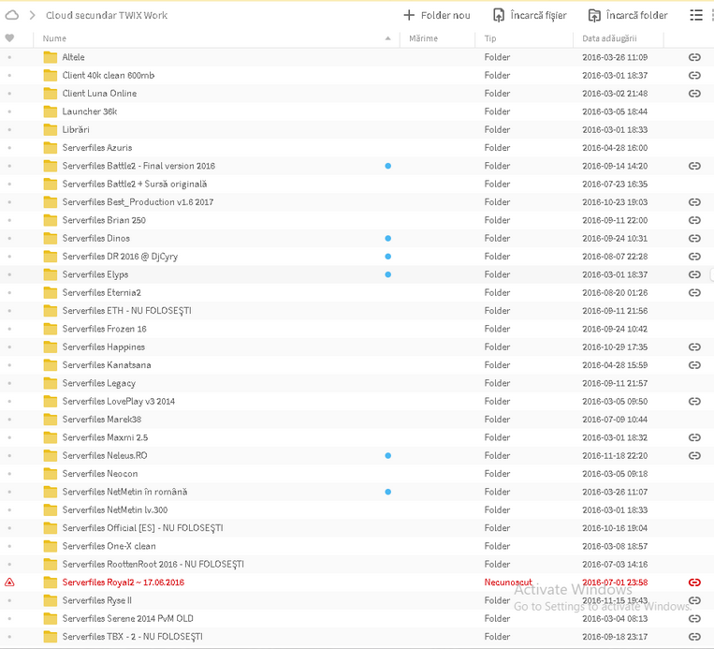Click the link icon for Altele folder
714x649 pixels.
[x=694, y=57]
